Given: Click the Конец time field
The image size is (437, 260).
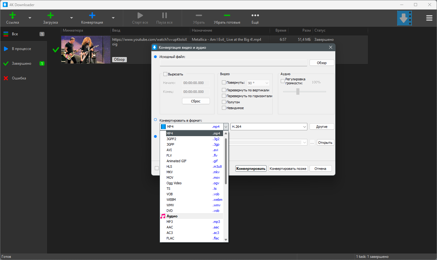Looking at the screenshot, I should [196, 92].
